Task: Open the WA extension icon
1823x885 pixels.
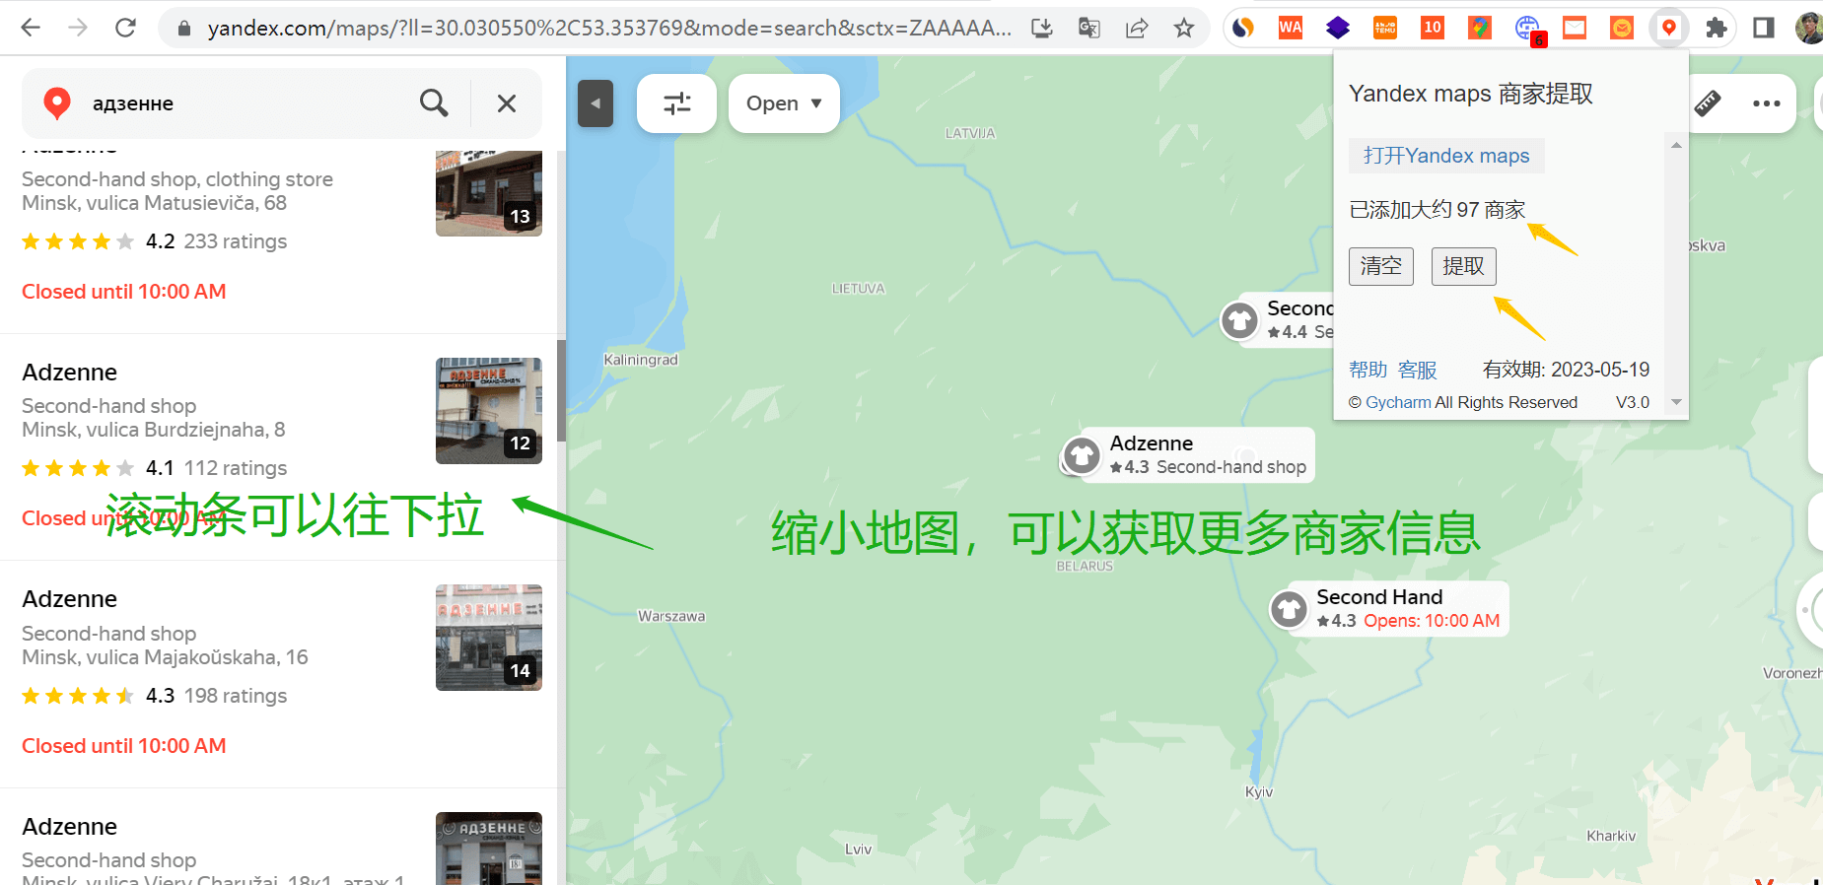Action: 1291,28
